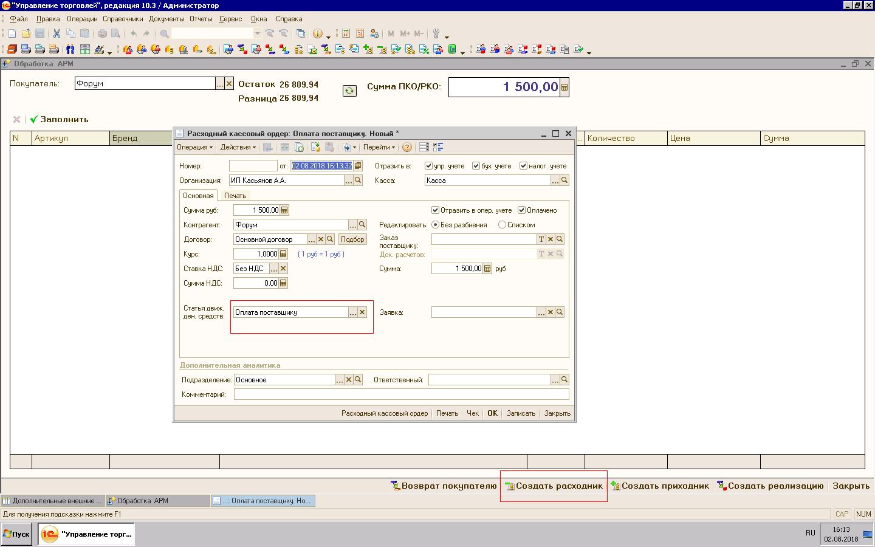
Task: Open date picker next to document date
Action: pyautogui.click(x=358, y=166)
